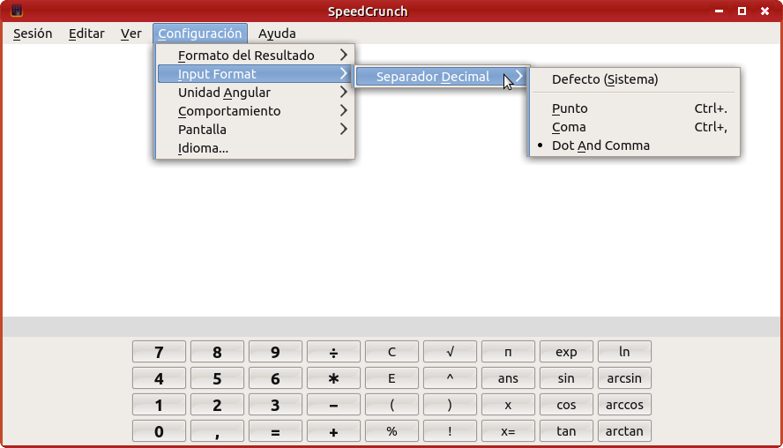Click the E exponent key
783x448 pixels.
[391, 378]
